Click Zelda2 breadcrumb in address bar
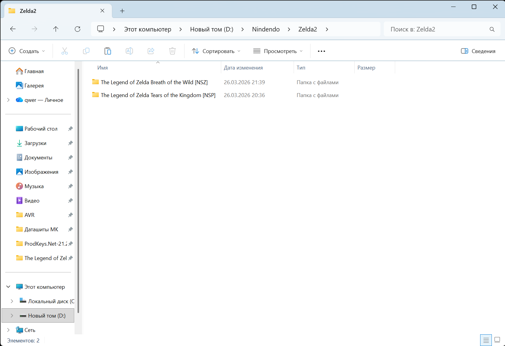Image resolution: width=505 pixels, height=346 pixels. [307, 29]
